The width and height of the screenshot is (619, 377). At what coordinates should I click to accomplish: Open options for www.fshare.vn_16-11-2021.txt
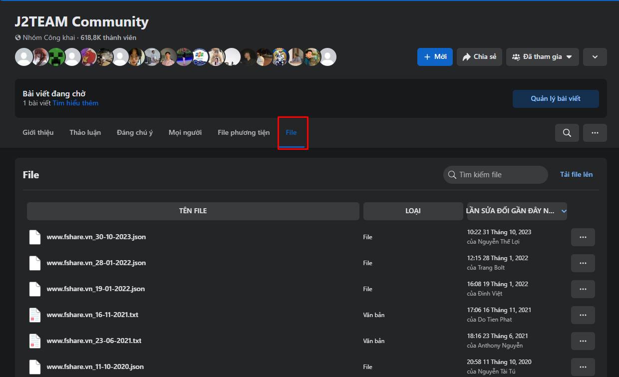(x=583, y=315)
